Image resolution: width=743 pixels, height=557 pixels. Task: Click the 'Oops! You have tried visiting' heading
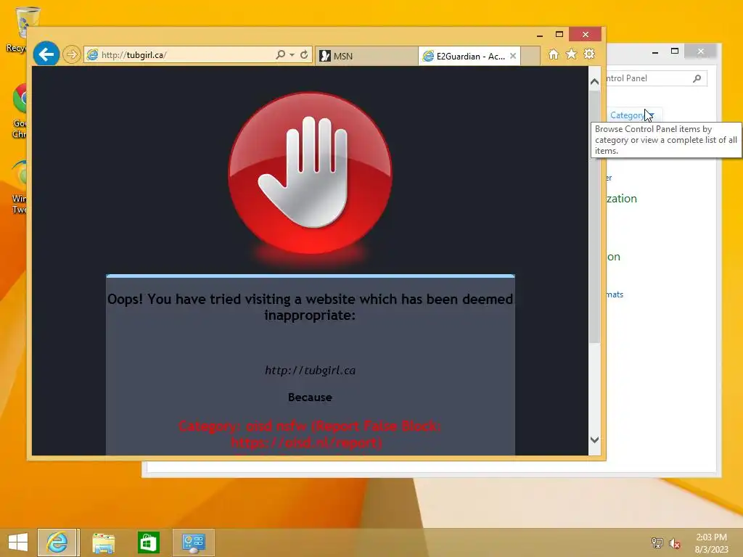point(310,307)
